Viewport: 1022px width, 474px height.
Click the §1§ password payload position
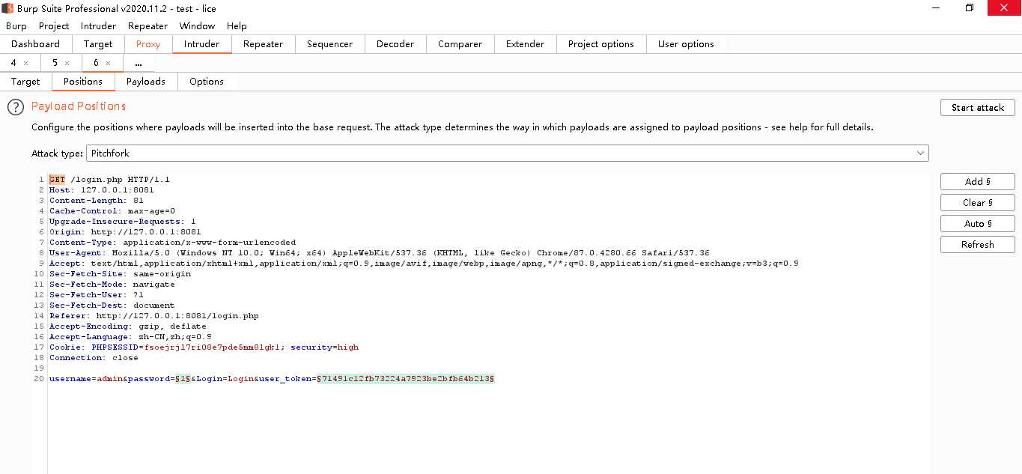point(183,379)
